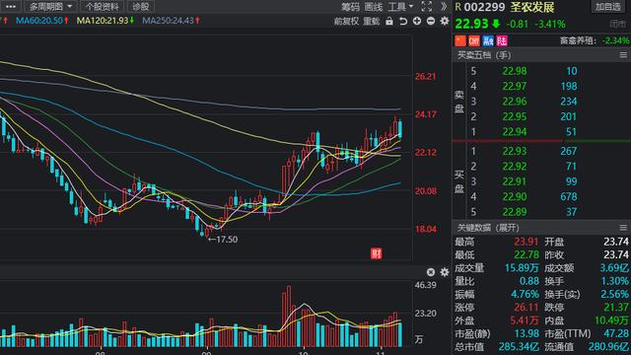The height and width of the screenshot is (355, 631).
Task: Expand the 多周期图 dropdown
Action: click(x=50, y=7)
